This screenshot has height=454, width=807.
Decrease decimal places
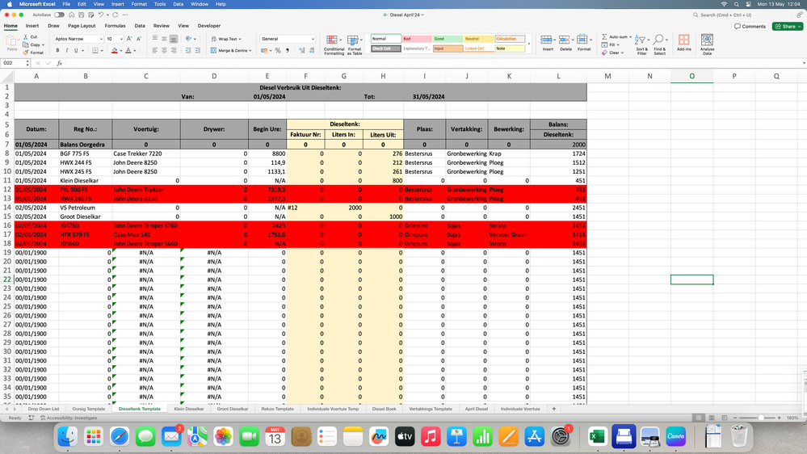coord(311,50)
